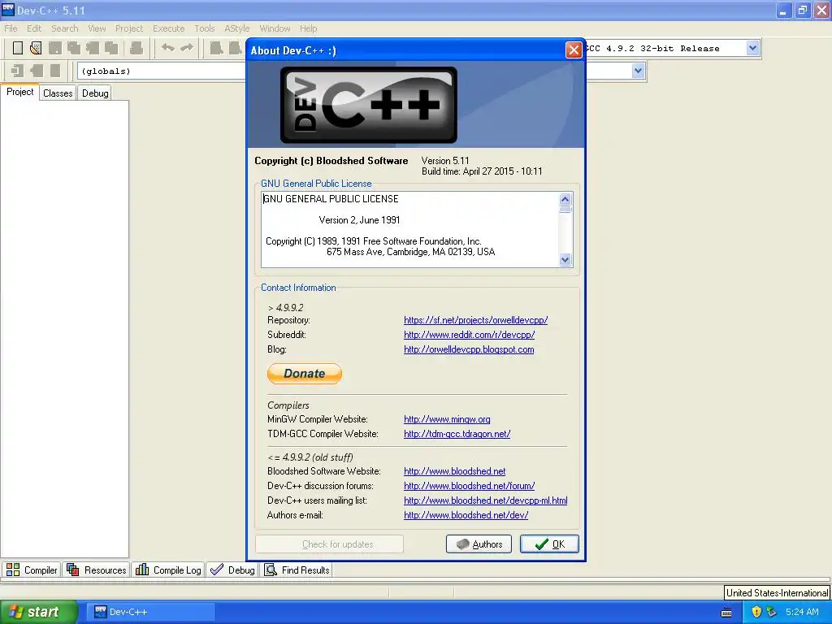The height and width of the screenshot is (624, 832).
Task: Close the About Dev-C++ dialog with X
Action: point(574,50)
